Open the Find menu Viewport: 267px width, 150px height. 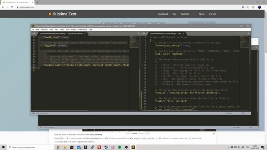(x=51, y=30)
